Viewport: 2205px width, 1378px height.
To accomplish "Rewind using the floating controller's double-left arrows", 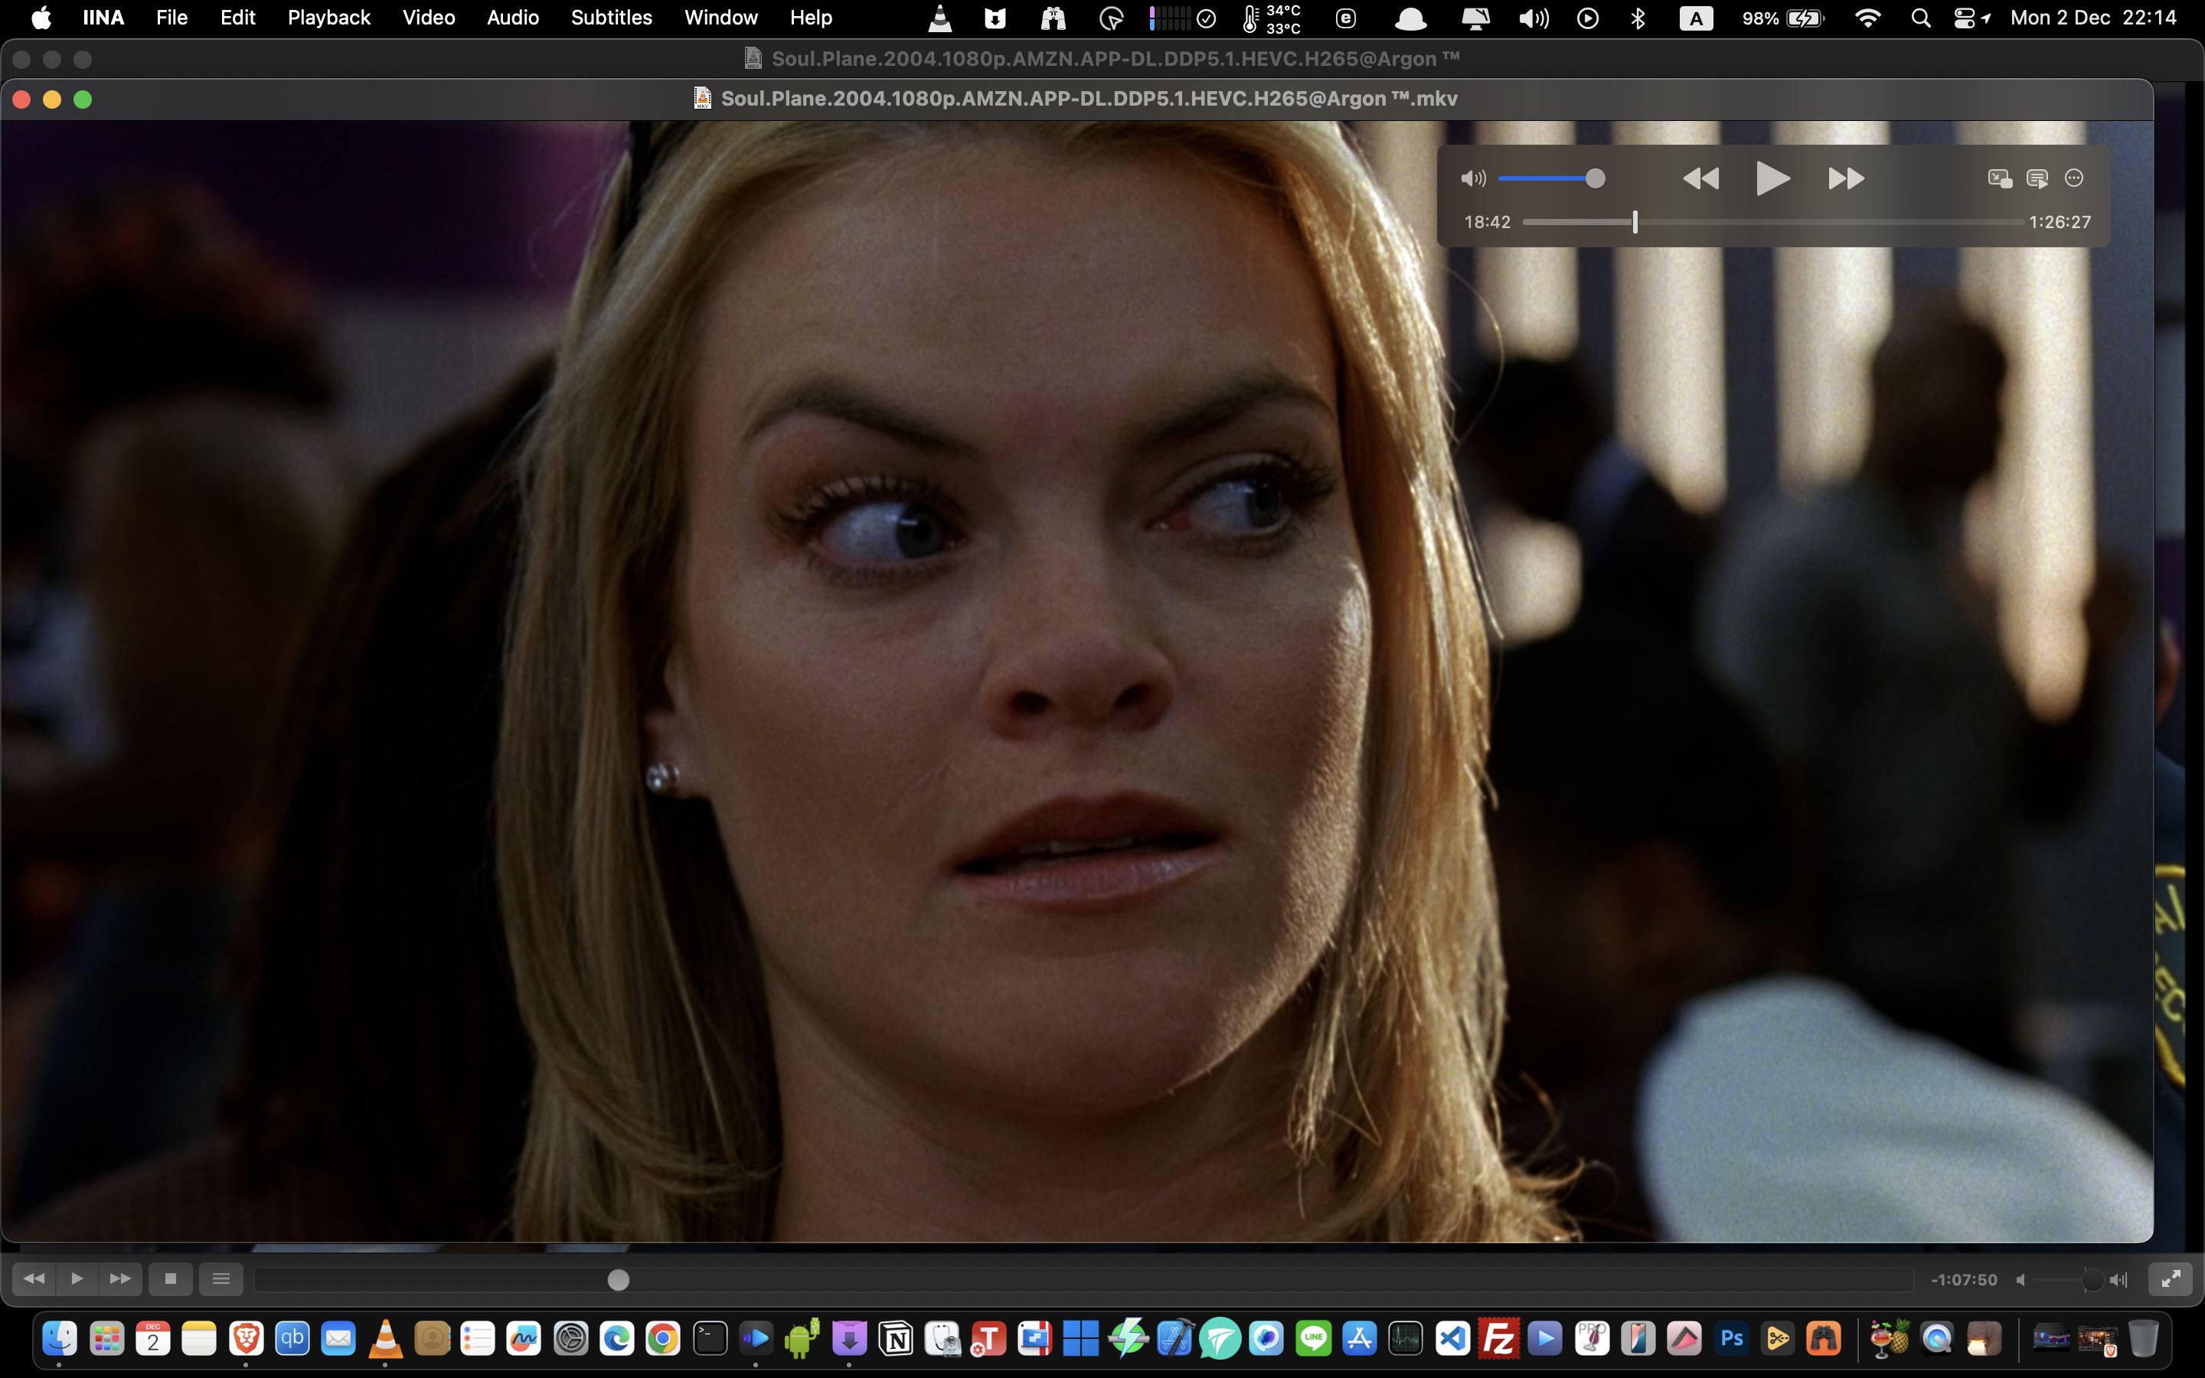I will 1700,178.
